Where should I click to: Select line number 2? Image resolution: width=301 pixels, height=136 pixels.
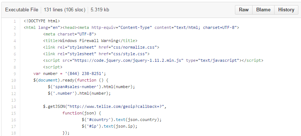pyautogui.click(x=15, y=27)
